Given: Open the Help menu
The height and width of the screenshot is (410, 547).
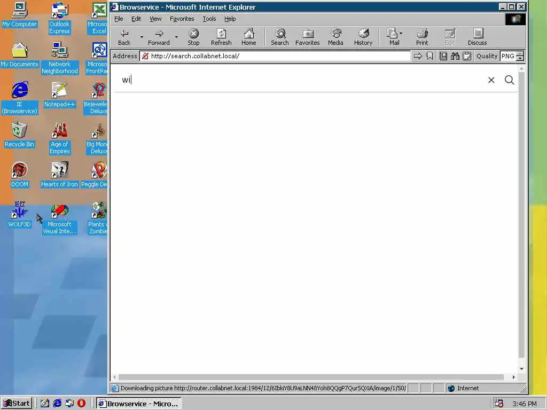Looking at the screenshot, I should point(230,19).
